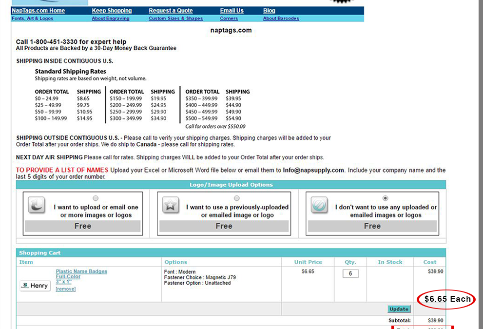Image resolution: width=483 pixels, height=329 pixels.
Task: Click Request a Quote link
Action: click(x=171, y=11)
